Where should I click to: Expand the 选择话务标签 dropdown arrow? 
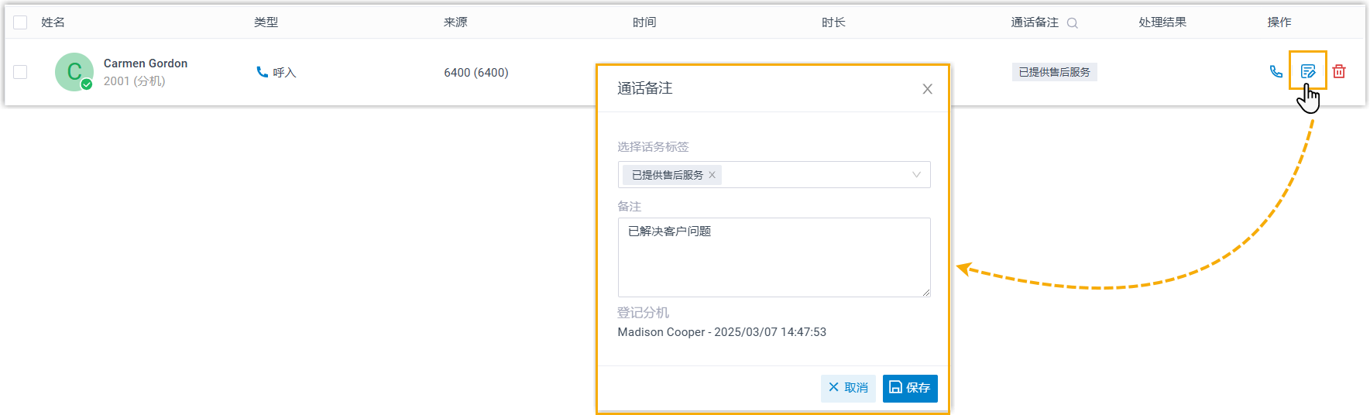pyautogui.click(x=916, y=175)
